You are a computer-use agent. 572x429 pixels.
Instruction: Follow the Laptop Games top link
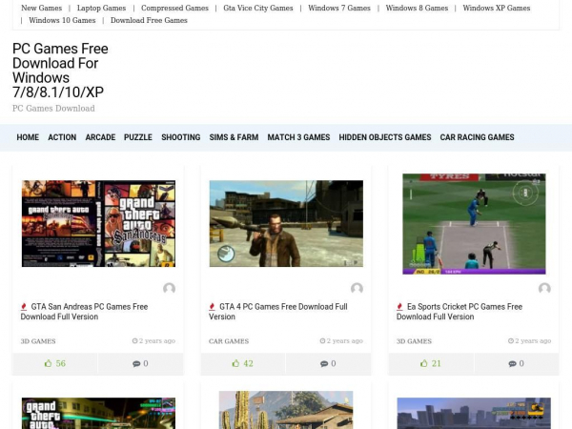click(x=101, y=8)
